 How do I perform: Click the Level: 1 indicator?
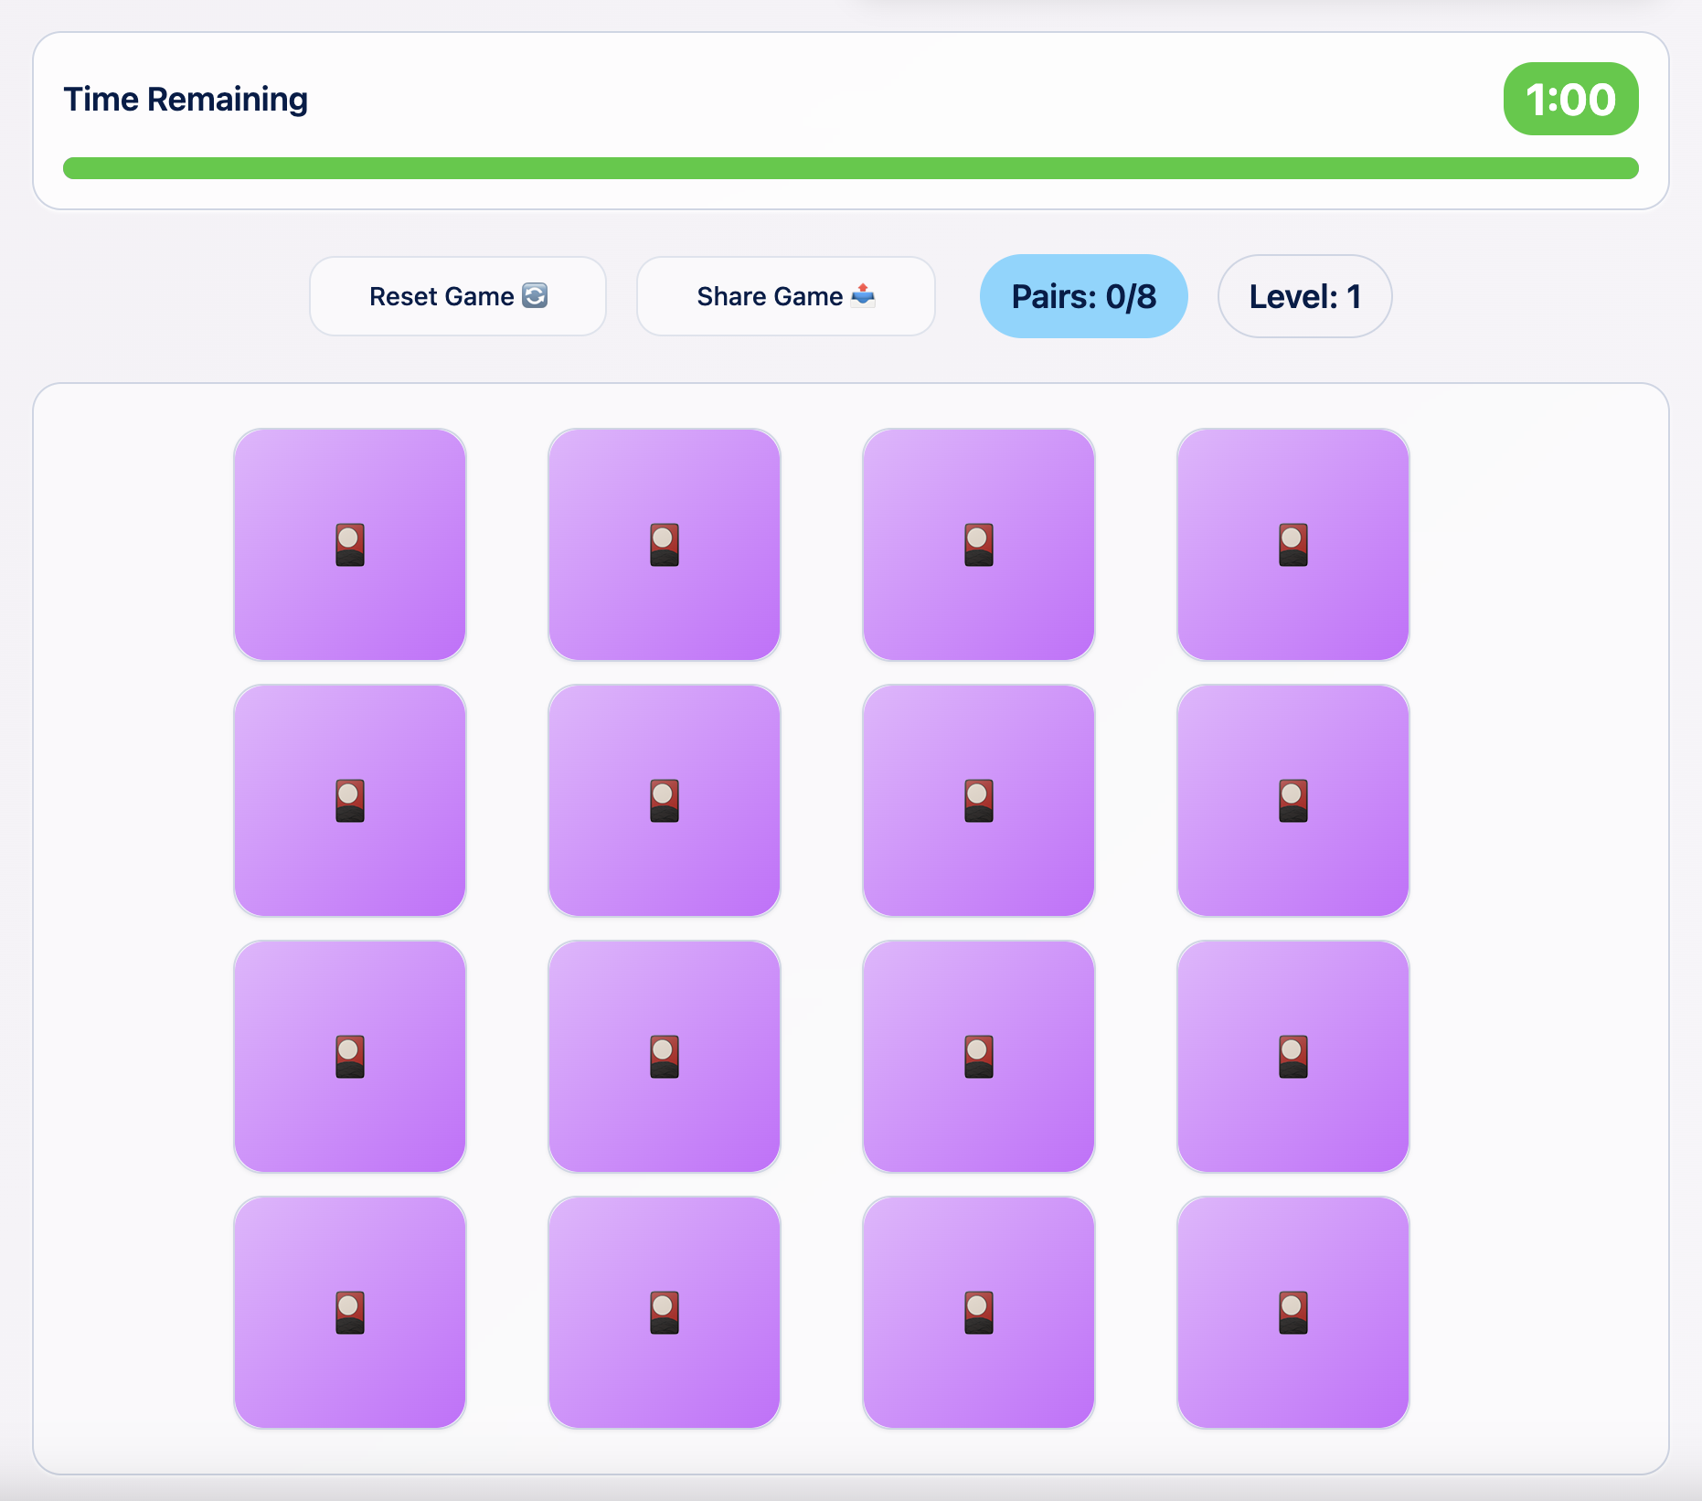click(1305, 296)
